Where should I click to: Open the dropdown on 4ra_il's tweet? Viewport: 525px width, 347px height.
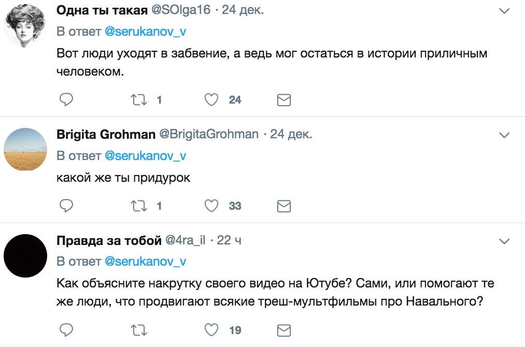(504, 241)
